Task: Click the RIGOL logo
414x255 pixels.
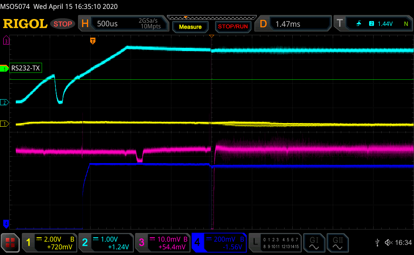Action: click(x=25, y=24)
